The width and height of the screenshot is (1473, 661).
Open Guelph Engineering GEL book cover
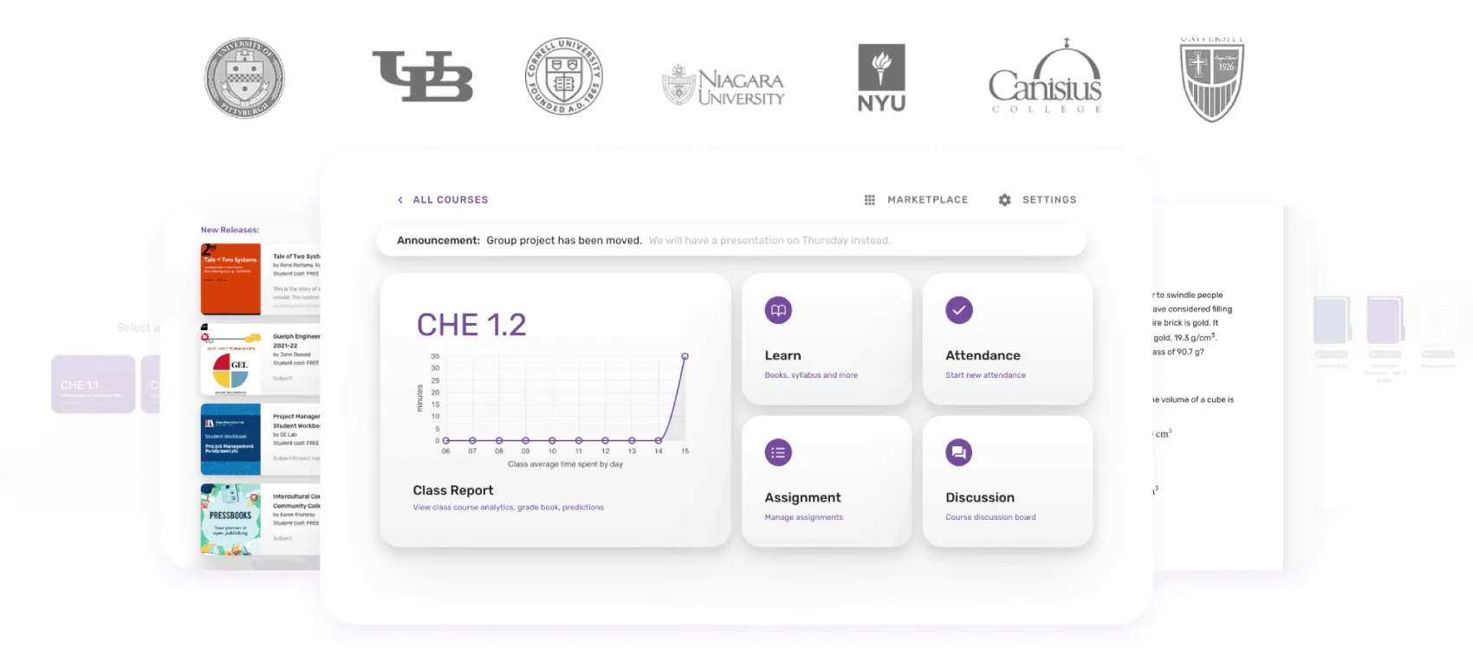click(x=230, y=360)
